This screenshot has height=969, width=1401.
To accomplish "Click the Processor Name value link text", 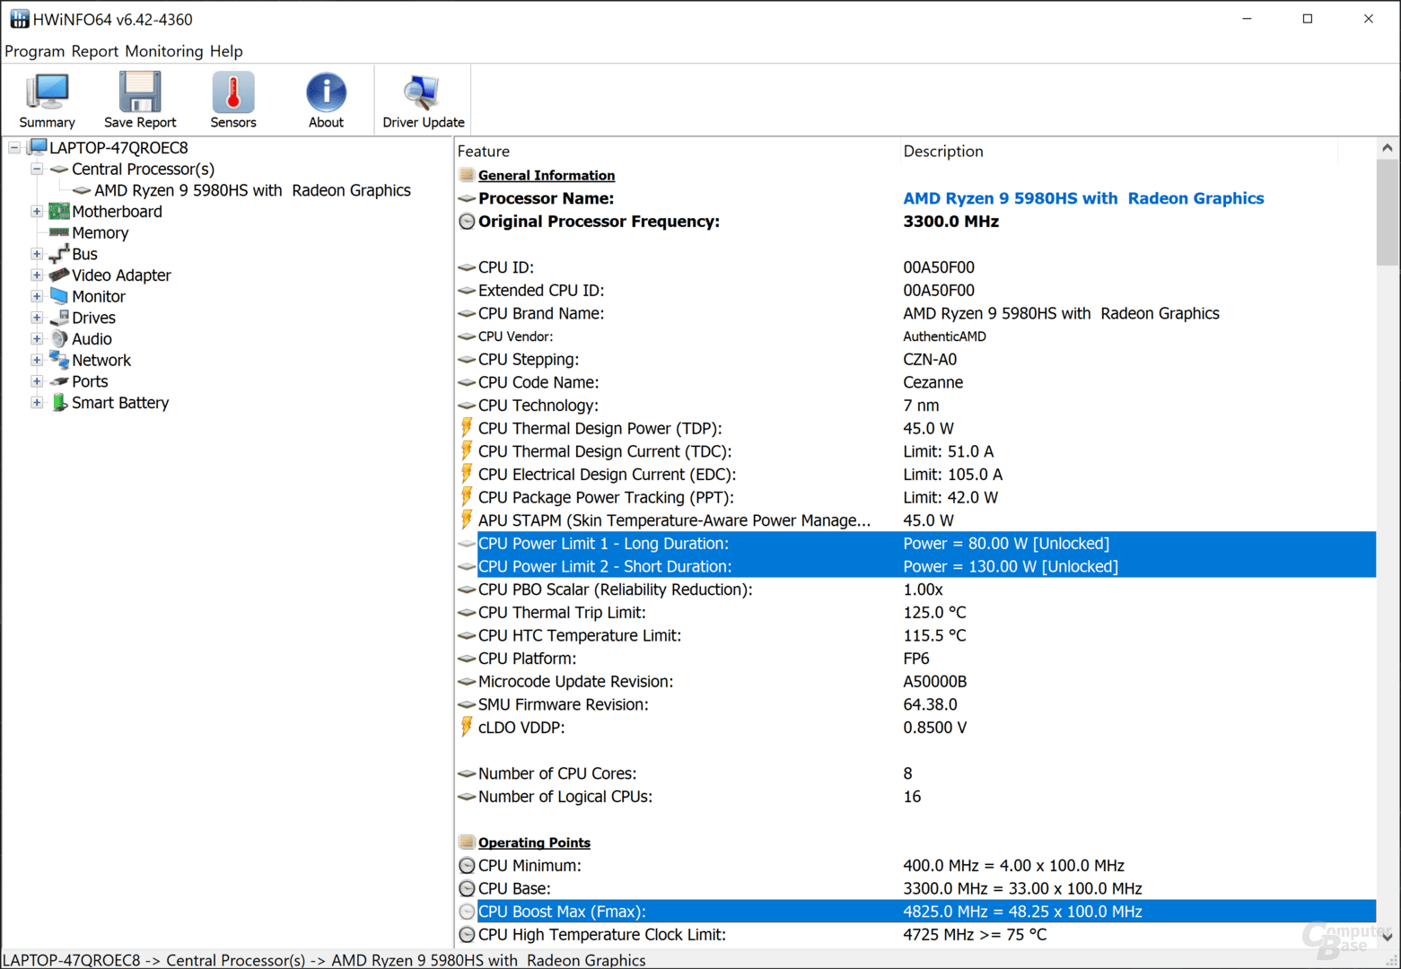I will pyautogui.click(x=1083, y=198).
